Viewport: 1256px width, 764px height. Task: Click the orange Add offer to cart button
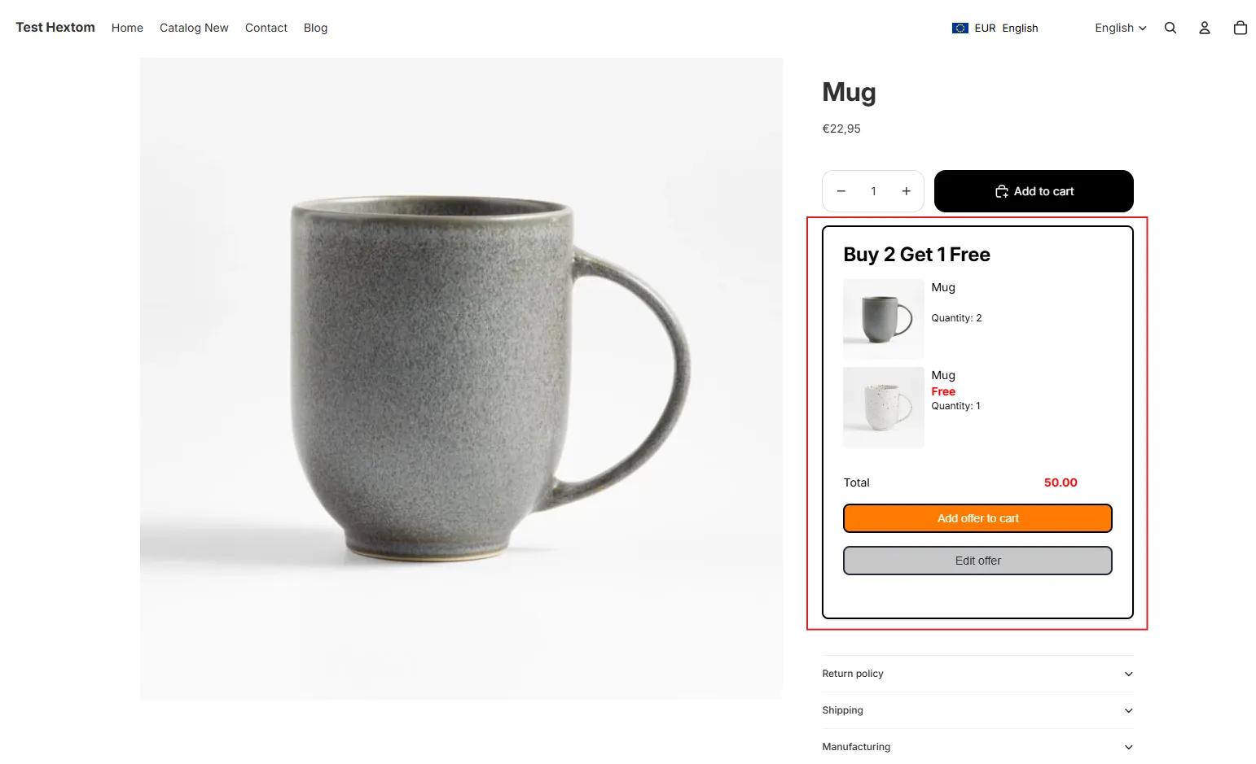coord(977,518)
